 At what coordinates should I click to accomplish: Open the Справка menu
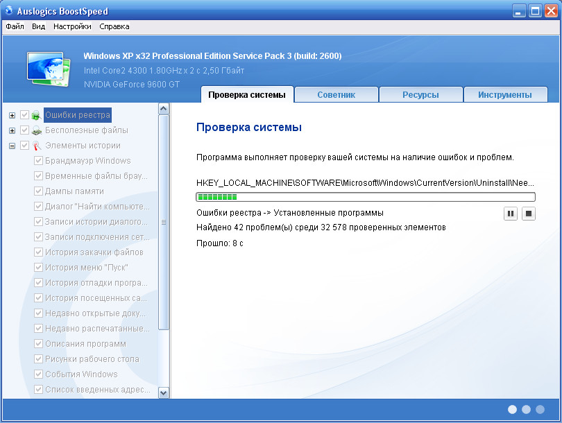click(x=114, y=26)
